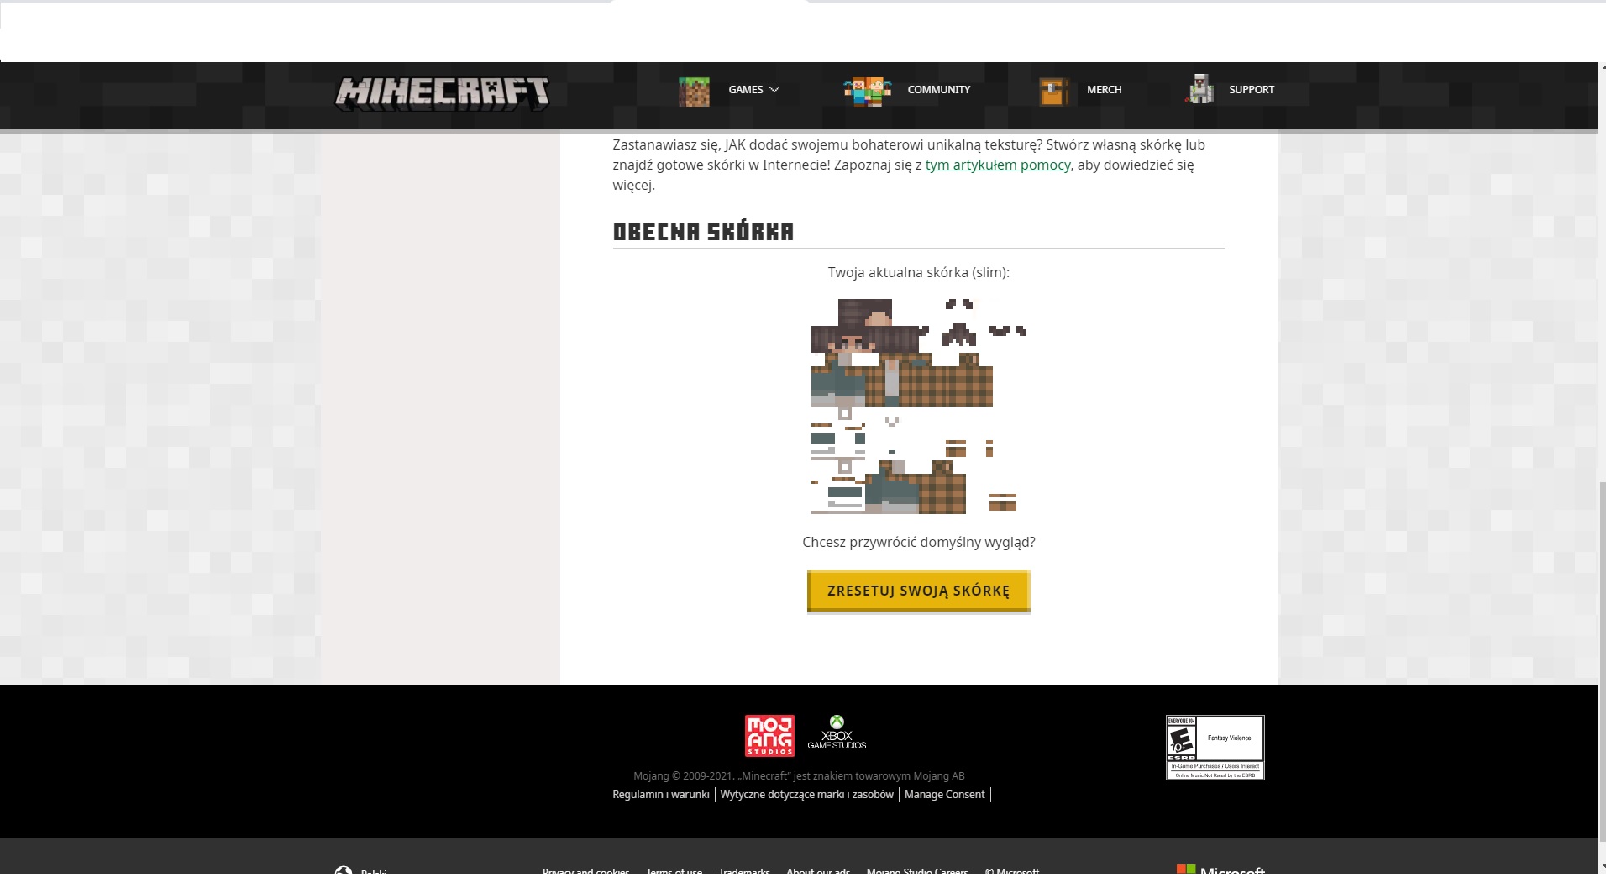The height and width of the screenshot is (877, 1606).
Task: Click the Mojang Studios logo
Action: 769,735
